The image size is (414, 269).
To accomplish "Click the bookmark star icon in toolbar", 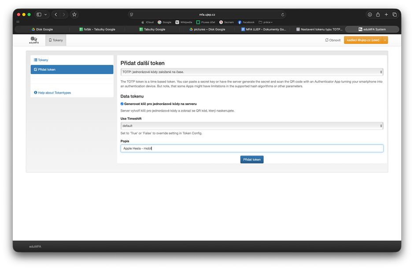I will pyautogui.click(x=74, y=15).
